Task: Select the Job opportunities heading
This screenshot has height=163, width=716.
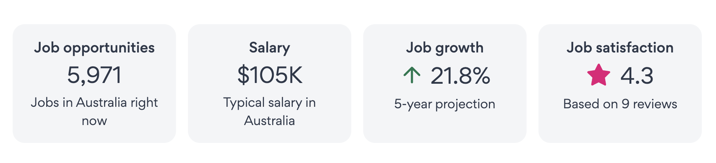Action: (94, 48)
